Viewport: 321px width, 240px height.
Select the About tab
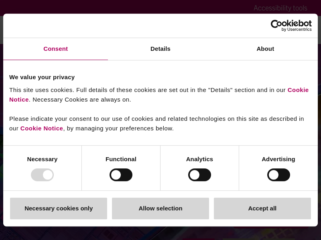coord(265,49)
